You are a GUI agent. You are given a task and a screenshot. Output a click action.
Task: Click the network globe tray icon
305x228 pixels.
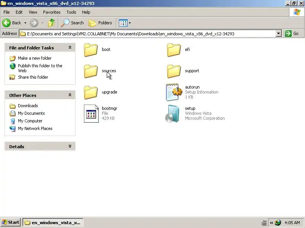(278, 223)
